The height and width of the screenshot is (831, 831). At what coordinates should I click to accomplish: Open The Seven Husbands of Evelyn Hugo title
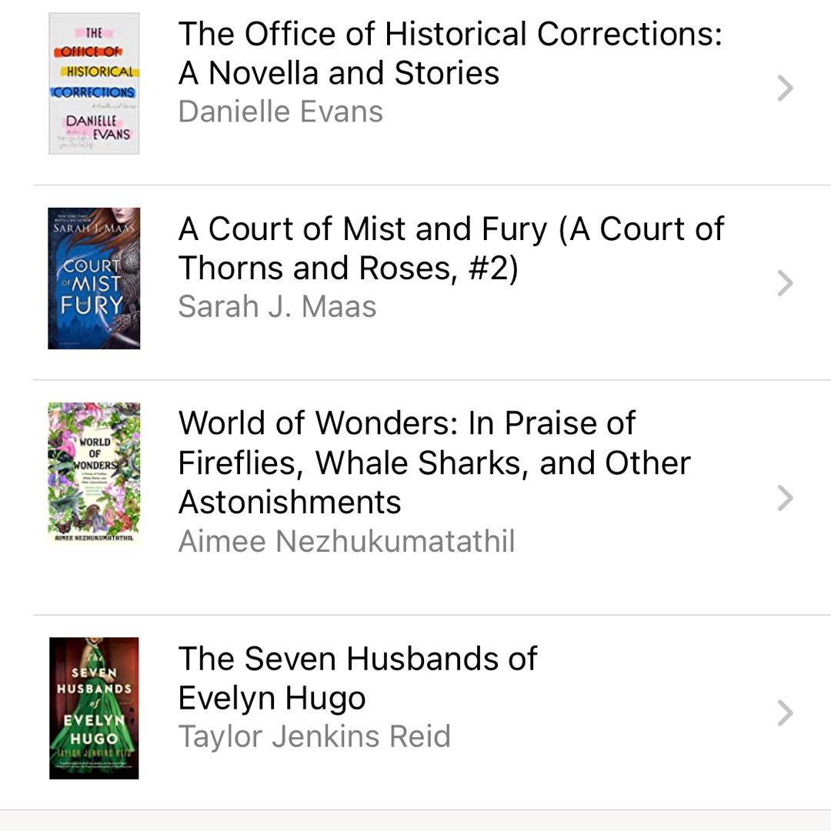[357, 659]
